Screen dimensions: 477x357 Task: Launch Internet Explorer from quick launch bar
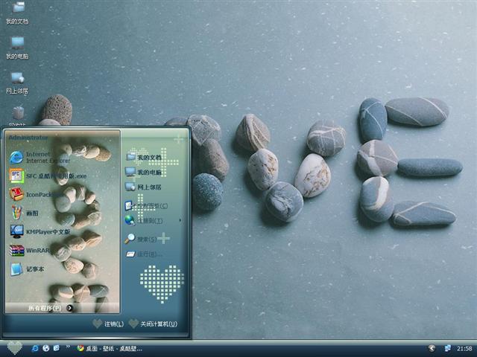point(35,348)
